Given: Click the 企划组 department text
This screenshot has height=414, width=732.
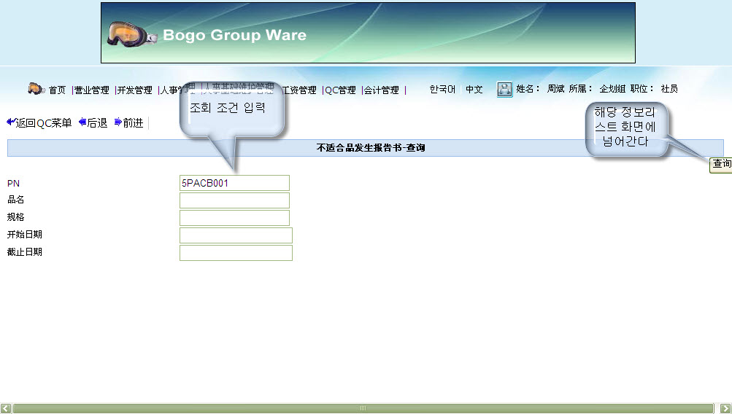Looking at the screenshot, I should pyautogui.click(x=612, y=89).
